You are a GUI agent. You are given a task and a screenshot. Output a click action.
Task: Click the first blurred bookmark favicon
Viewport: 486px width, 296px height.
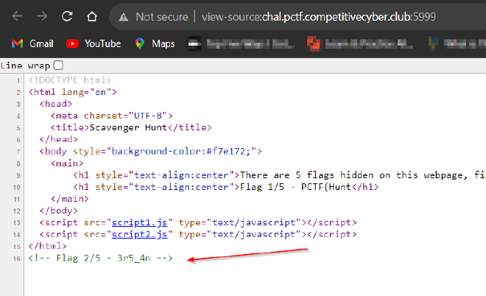click(x=194, y=43)
